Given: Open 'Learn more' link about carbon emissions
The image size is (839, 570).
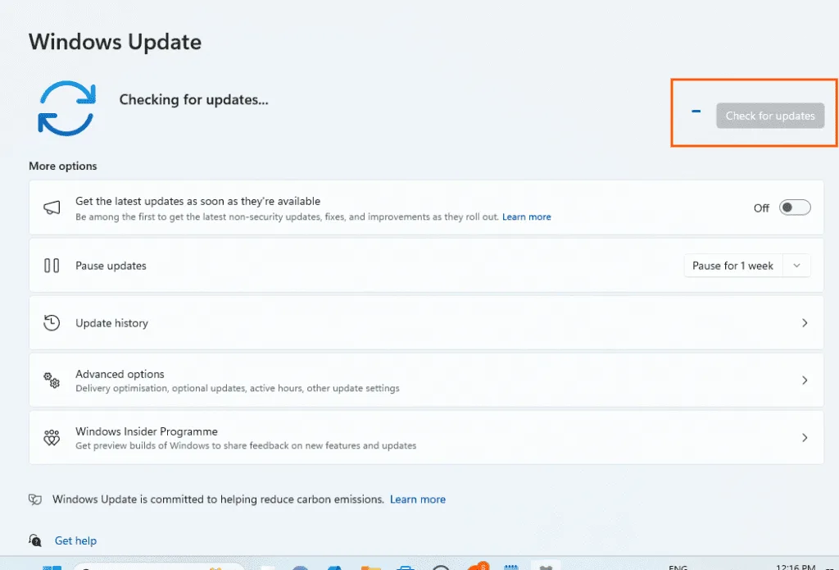Looking at the screenshot, I should click(417, 499).
